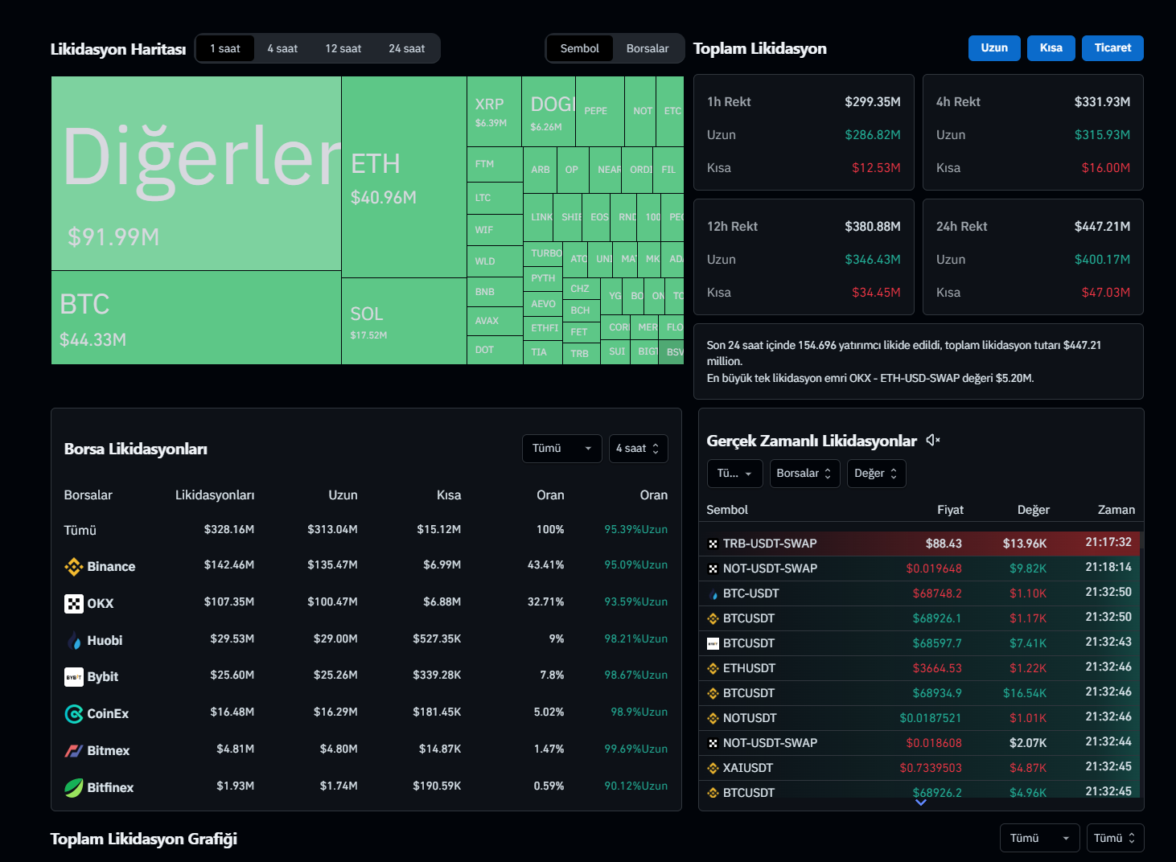Click the Huobi flame logo in exchange table
This screenshot has width=1176, height=862.
[x=74, y=641]
